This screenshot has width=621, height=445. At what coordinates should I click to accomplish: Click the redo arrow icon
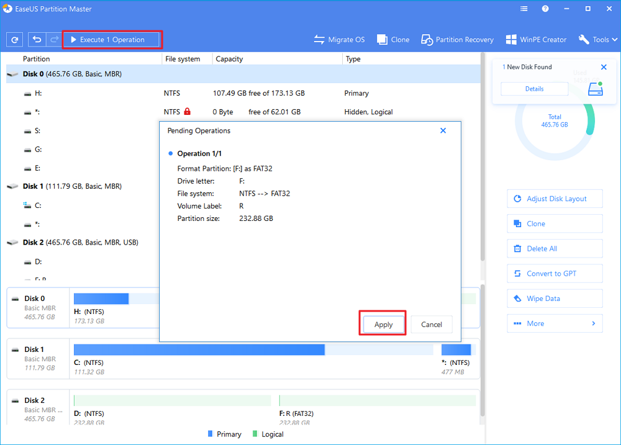(x=53, y=39)
